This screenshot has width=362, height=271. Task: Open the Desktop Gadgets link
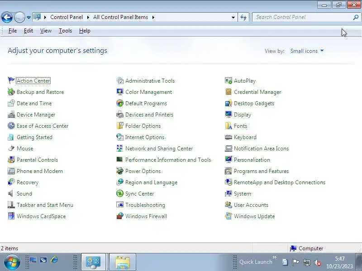[x=254, y=103]
